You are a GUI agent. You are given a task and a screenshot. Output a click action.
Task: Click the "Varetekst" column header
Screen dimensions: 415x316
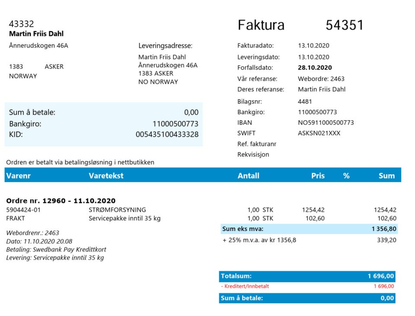click(x=106, y=176)
